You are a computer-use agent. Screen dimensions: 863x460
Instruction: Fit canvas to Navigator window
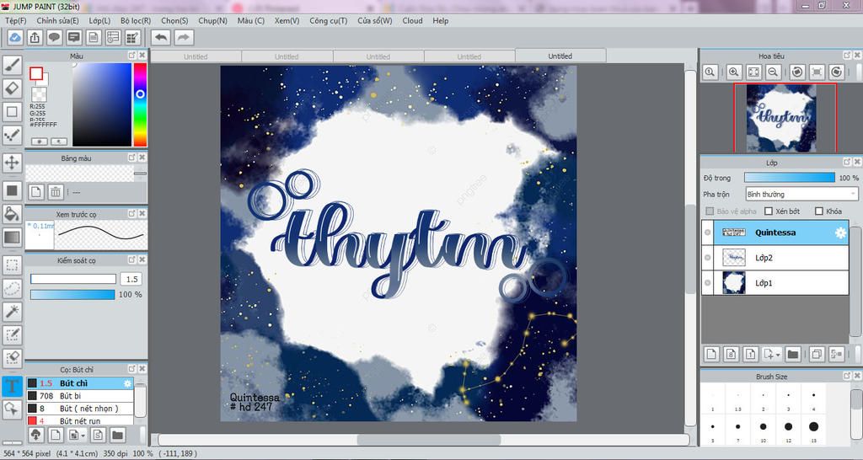753,72
